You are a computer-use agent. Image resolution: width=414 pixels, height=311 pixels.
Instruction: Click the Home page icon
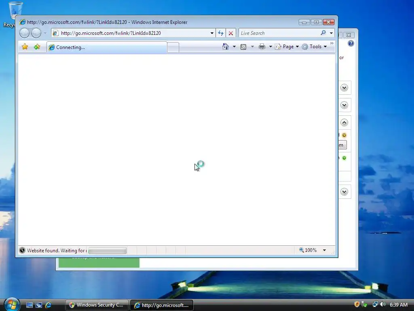click(226, 47)
